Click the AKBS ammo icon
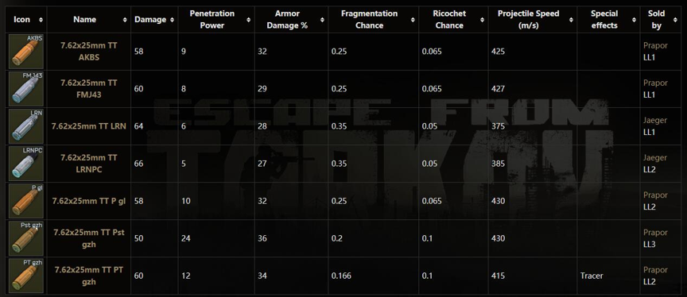The width and height of the screenshot is (687, 297). tap(26, 52)
